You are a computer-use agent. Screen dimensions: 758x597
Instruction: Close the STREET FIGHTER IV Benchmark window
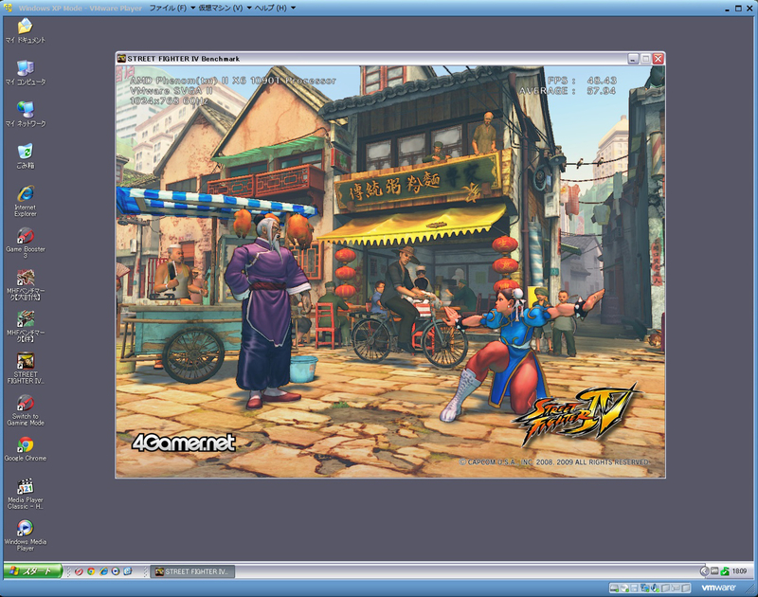tap(658, 59)
